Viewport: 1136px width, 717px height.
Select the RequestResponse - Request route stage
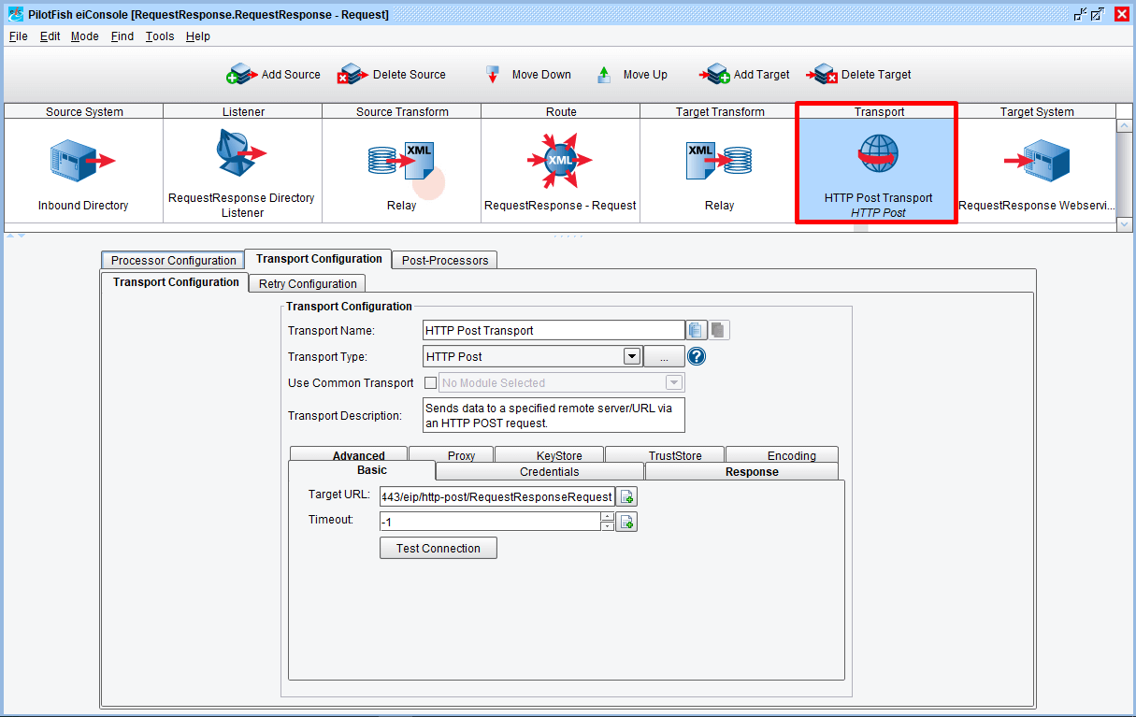pyautogui.click(x=561, y=171)
